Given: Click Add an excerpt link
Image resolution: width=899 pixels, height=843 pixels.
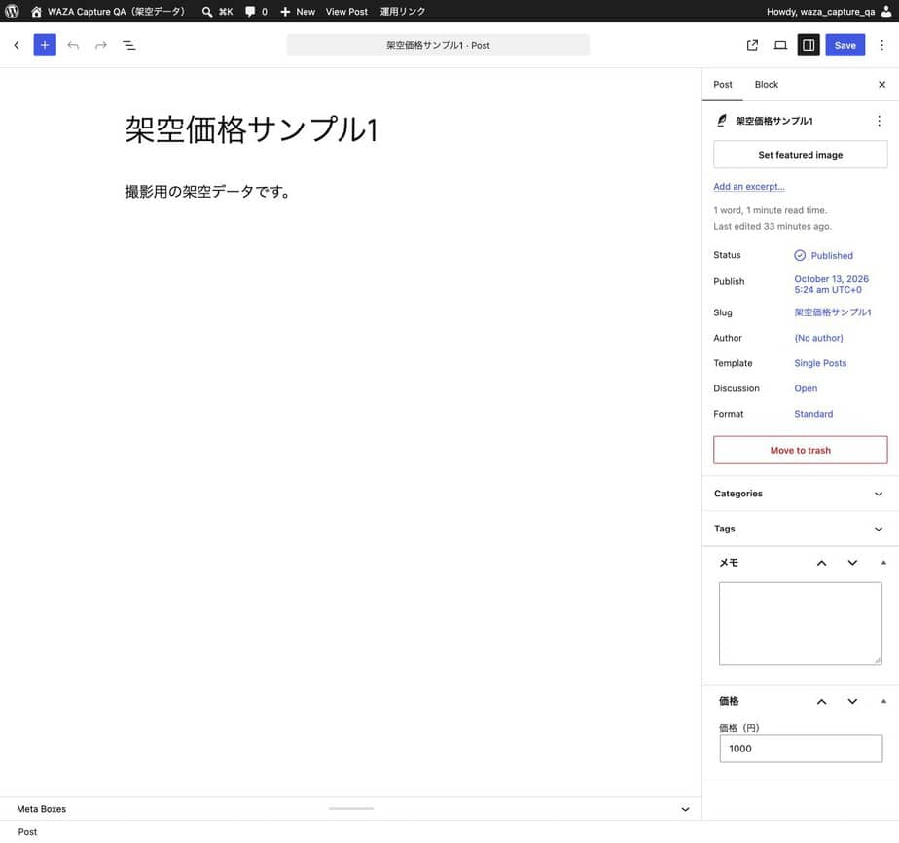Looking at the screenshot, I should [x=749, y=186].
